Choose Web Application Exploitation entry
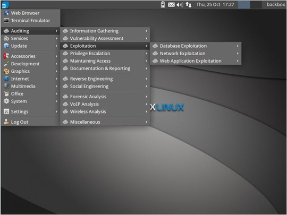Viewport: 287px width, 215px height. click(x=196, y=61)
